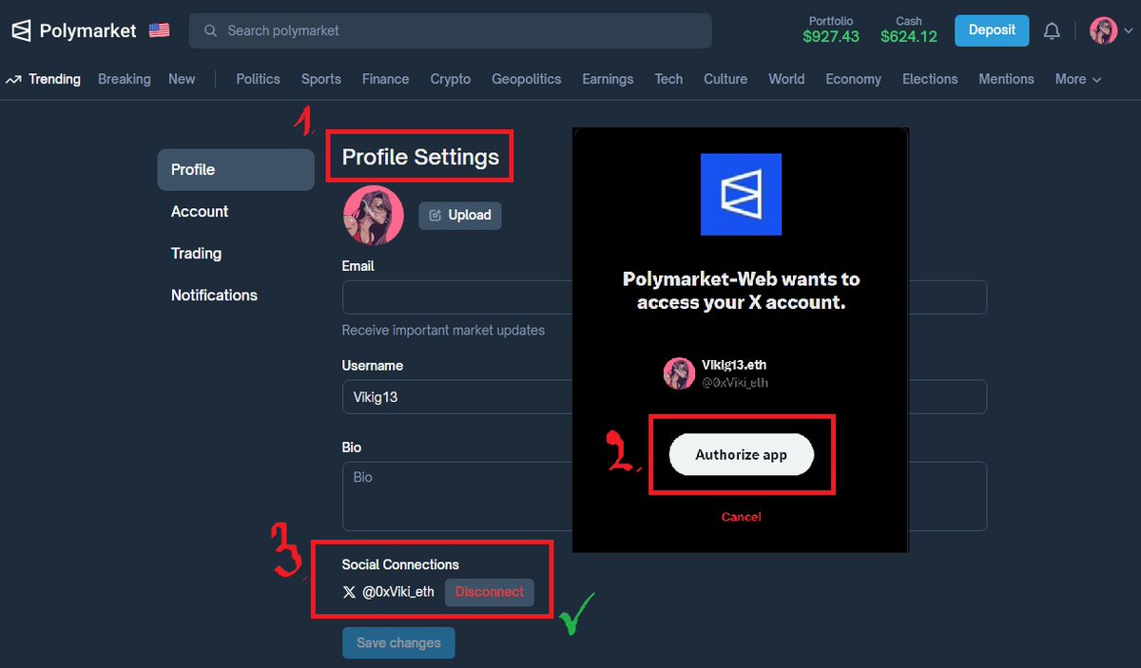Go to Mentions category
Image resolution: width=1141 pixels, height=668 pixels.
[1007, 79]
